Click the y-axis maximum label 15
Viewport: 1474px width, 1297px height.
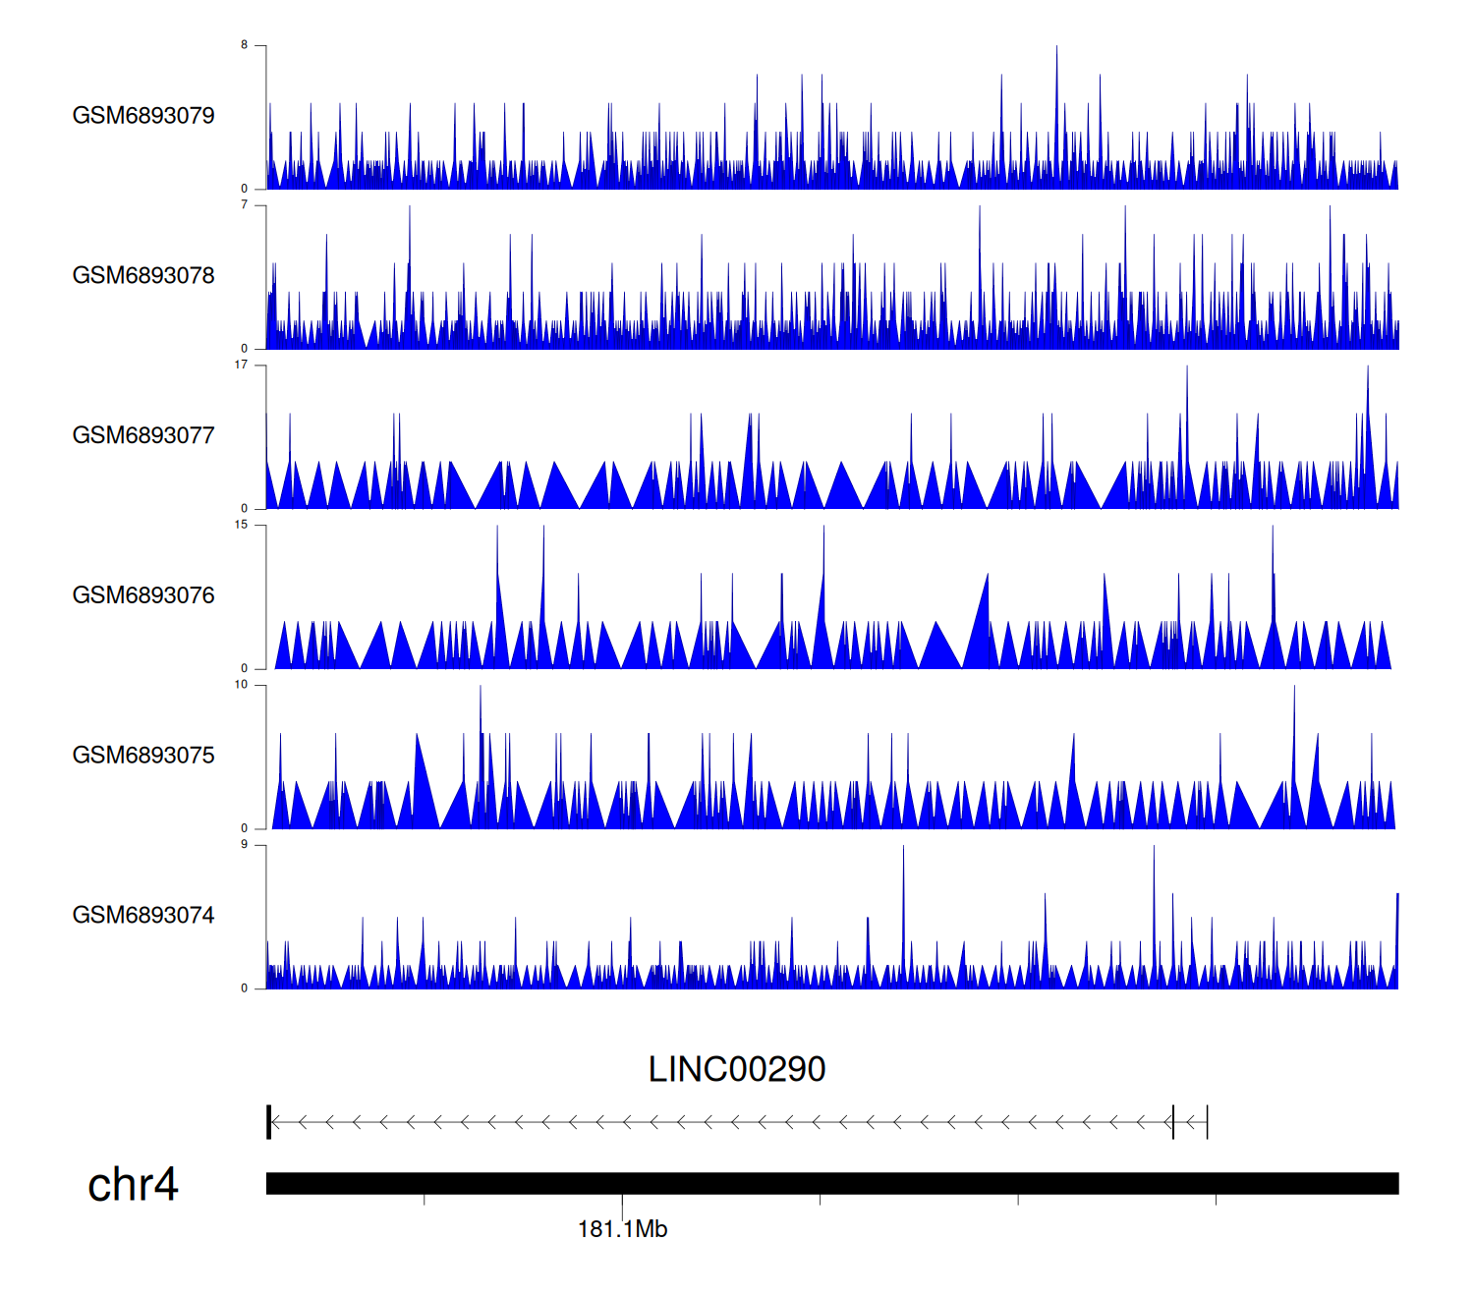[x=241, y=525]
